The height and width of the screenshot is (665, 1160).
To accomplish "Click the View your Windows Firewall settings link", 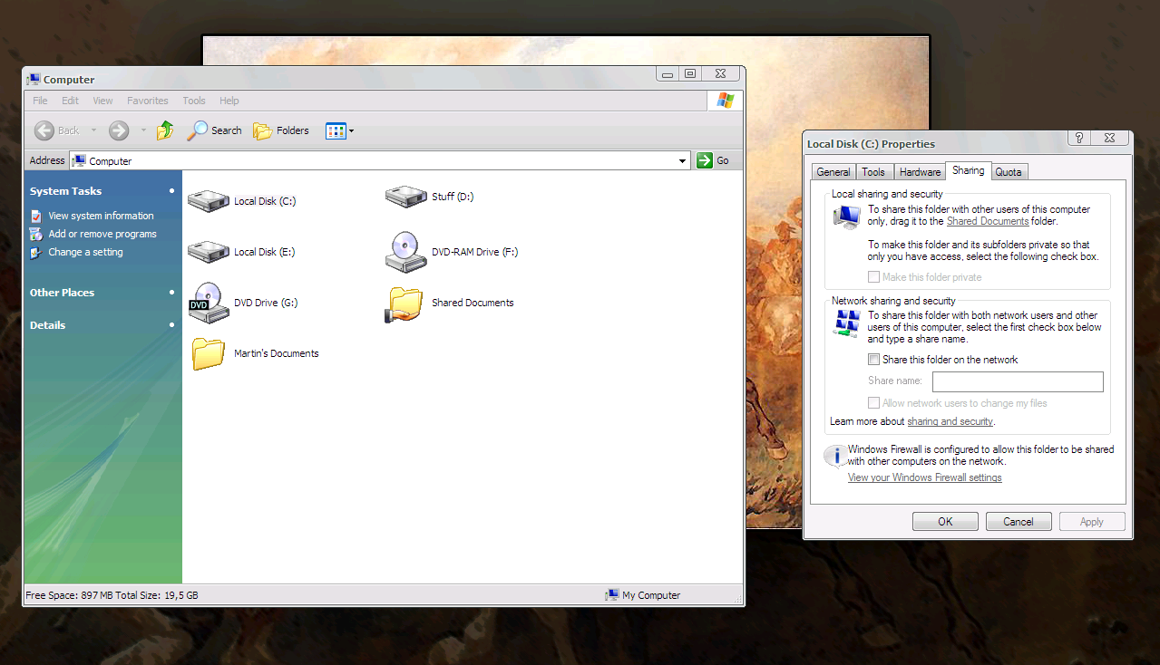I will (924, 477).
